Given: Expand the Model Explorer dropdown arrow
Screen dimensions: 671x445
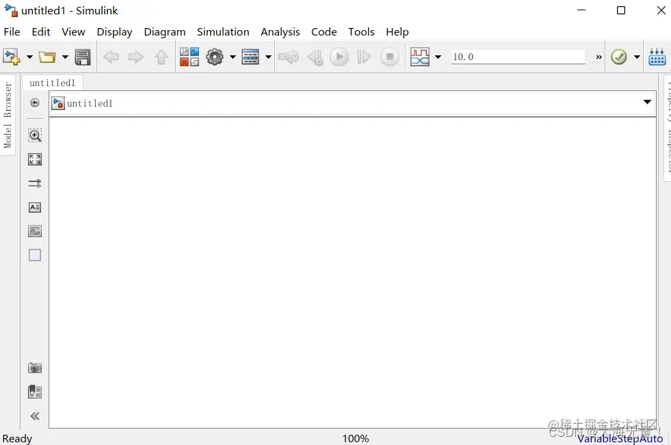Looking at the screenshot, I should coord(268,57).
